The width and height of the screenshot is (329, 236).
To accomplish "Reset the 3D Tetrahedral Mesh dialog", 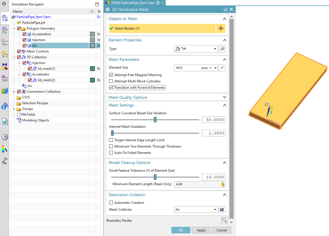I will tap(225, 9).
